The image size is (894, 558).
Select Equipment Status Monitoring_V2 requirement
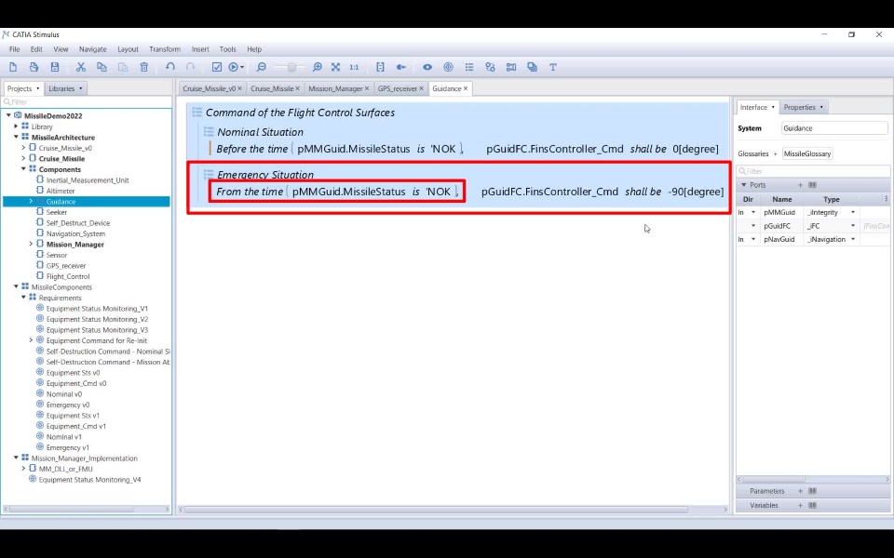click(97, 319)
